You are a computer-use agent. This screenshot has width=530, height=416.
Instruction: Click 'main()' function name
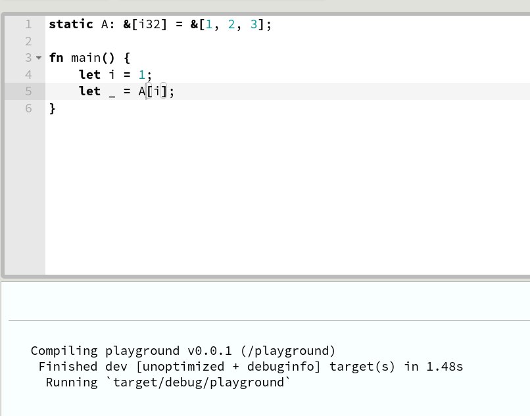[x=93, y=58]
